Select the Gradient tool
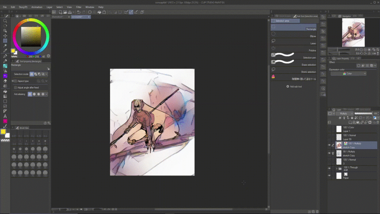Viewport: 380px width, 214px height. 5,96
